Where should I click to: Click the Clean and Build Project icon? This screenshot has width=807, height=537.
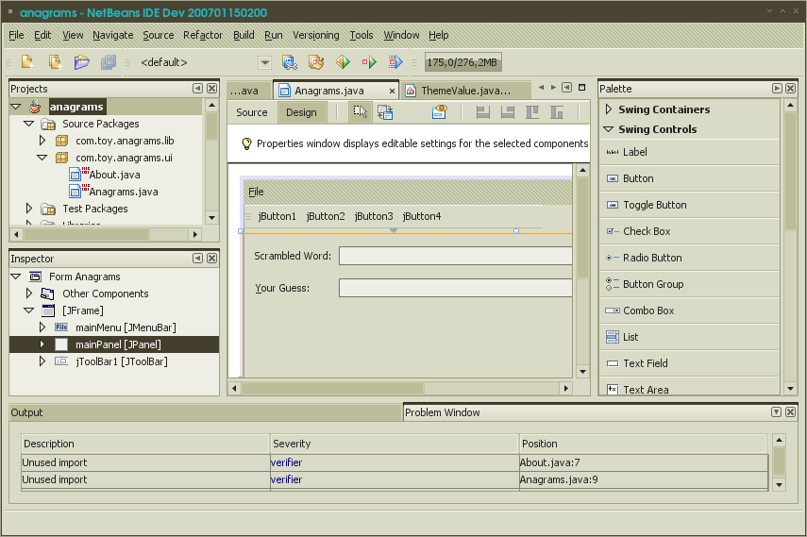tap(316, 62)
